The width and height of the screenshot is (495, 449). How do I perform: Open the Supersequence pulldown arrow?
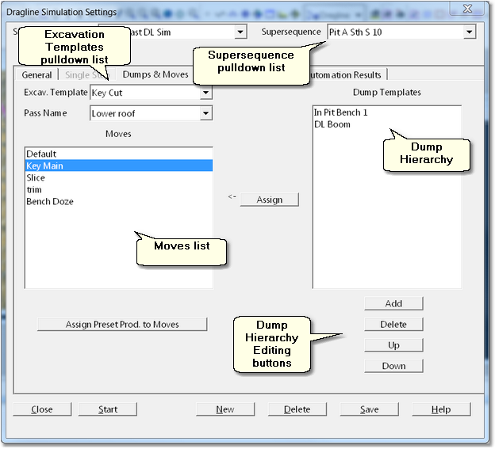470,32
